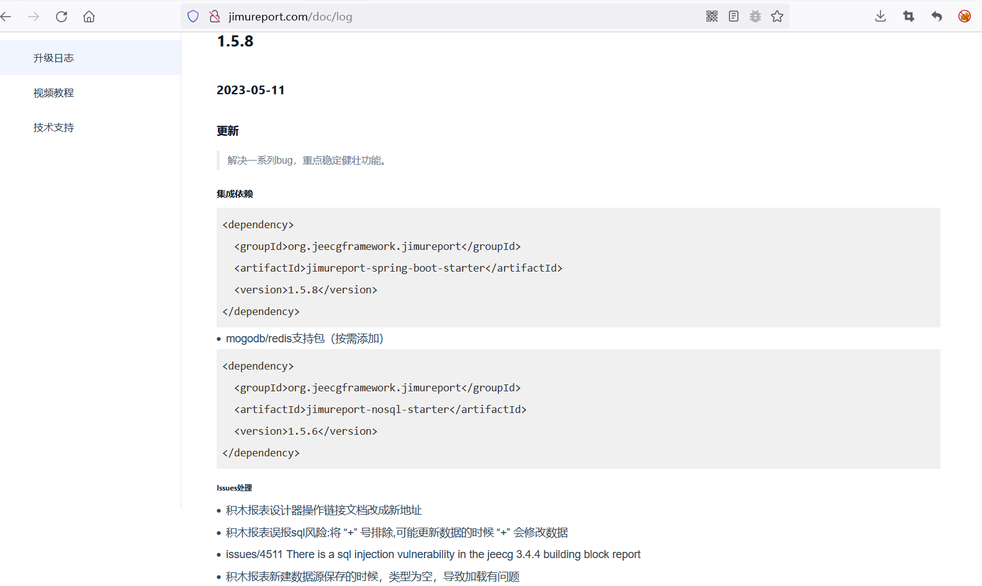Click the bullet 积木报表设计器操作链接文档改成新地址
This screenshot has height=586, width=982.
tap(324, 510)
